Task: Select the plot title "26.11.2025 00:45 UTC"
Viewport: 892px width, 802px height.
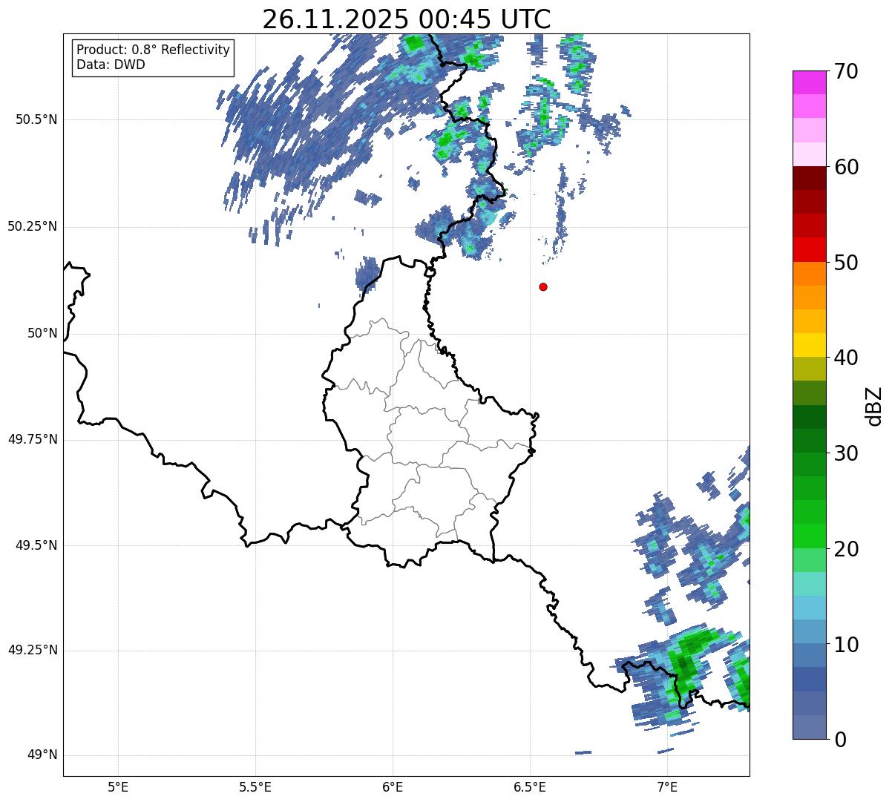Action: (407, 19)
